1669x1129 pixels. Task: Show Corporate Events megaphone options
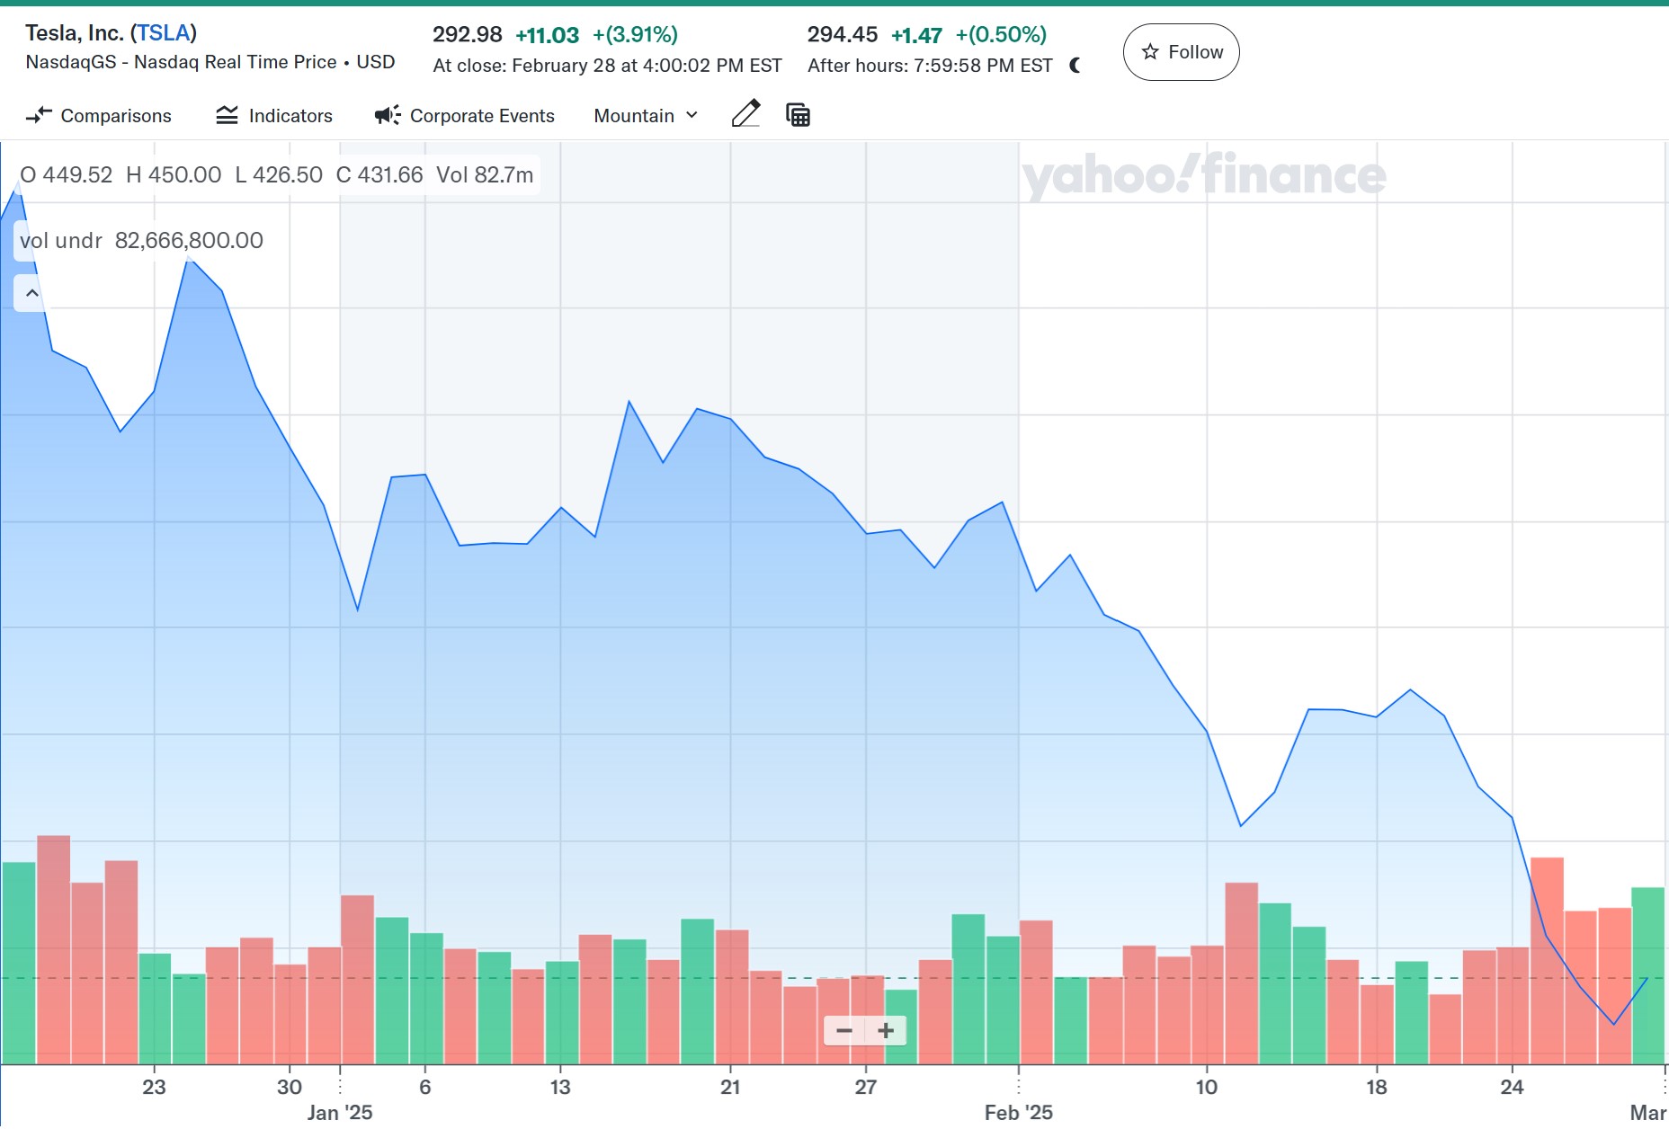pos(464,116)
